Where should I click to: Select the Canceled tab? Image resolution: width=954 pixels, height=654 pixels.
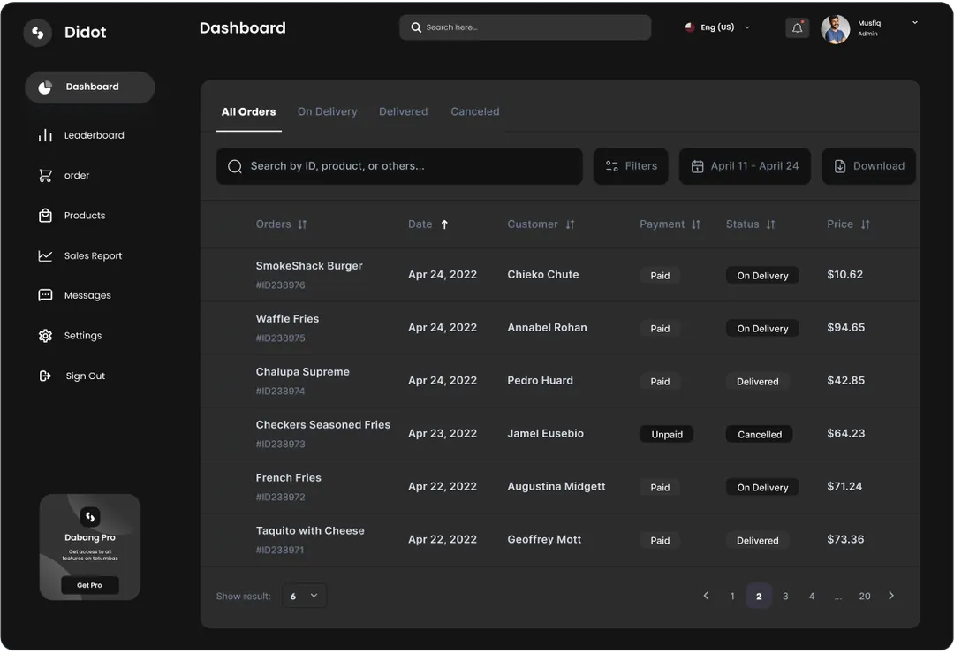(474, 112)
